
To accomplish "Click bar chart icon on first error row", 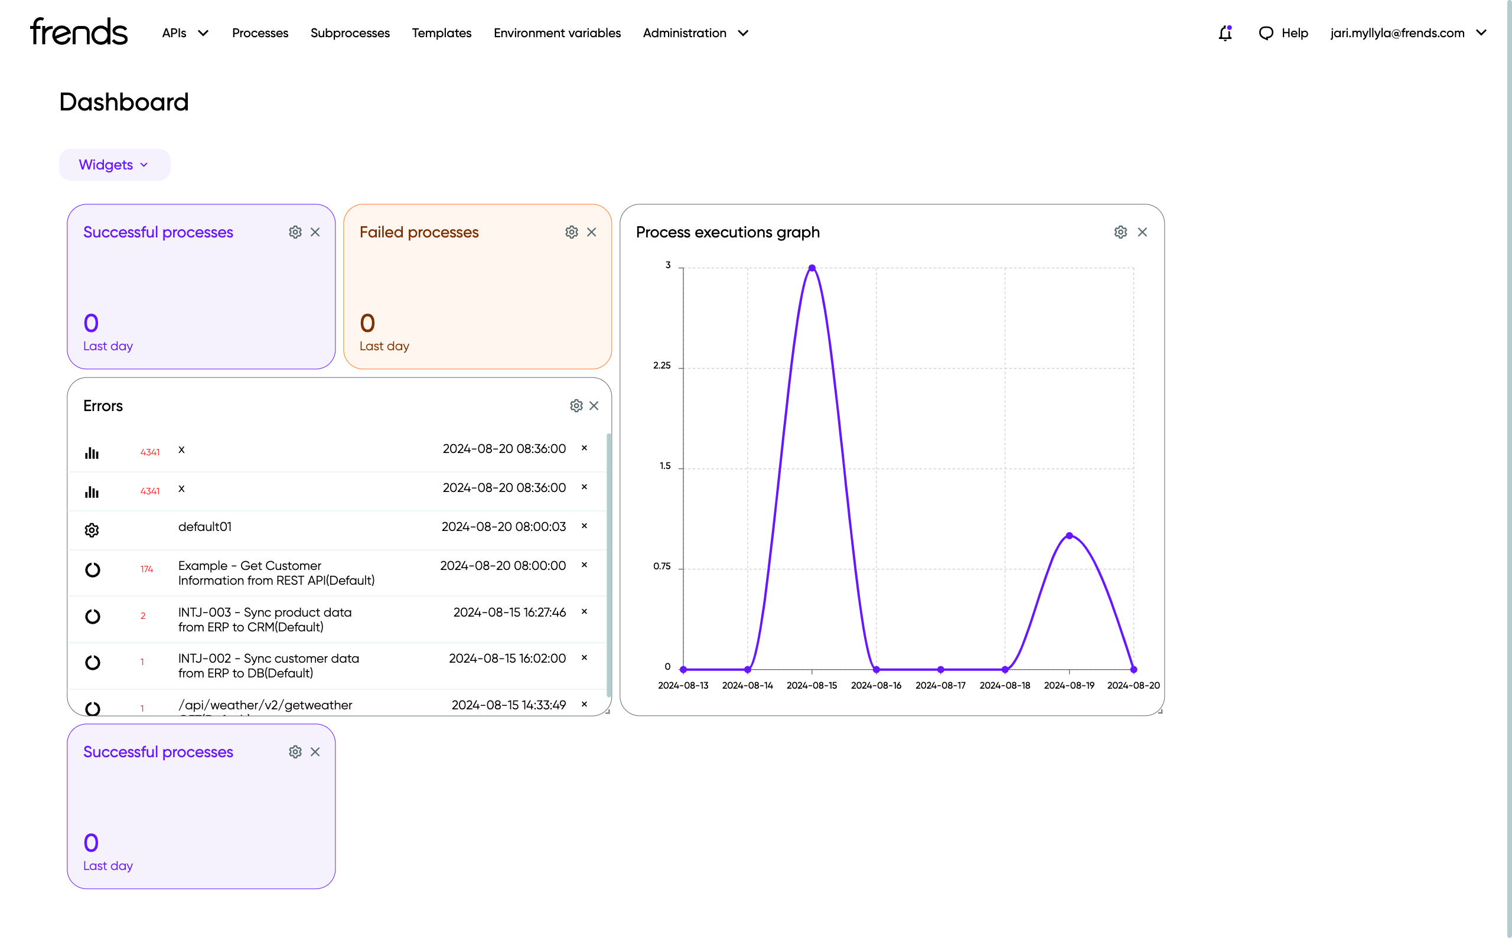I will pos(92,452).
